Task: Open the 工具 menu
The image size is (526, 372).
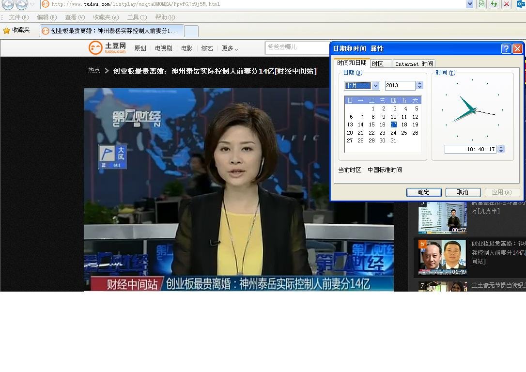Action: pos(137,17)
